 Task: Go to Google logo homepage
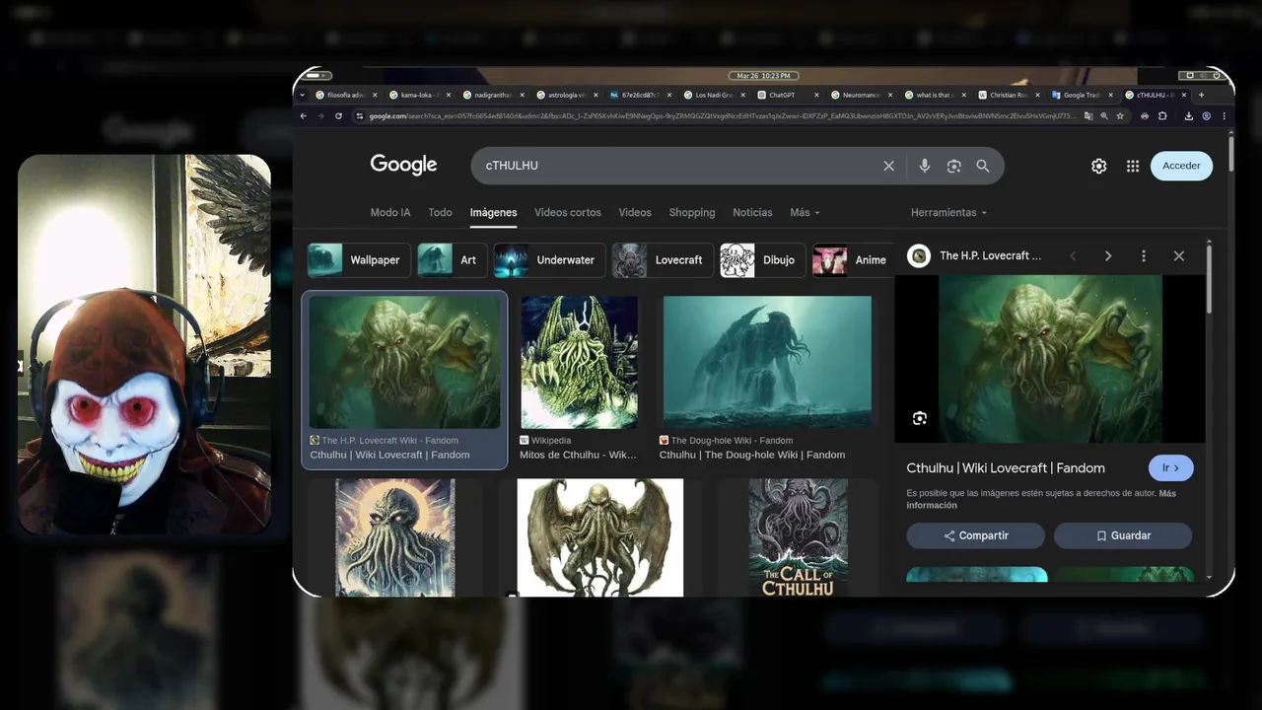403,165
